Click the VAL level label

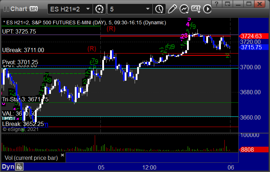19,113
